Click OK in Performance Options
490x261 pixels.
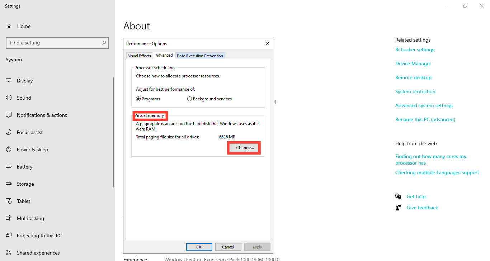(199, 247)
